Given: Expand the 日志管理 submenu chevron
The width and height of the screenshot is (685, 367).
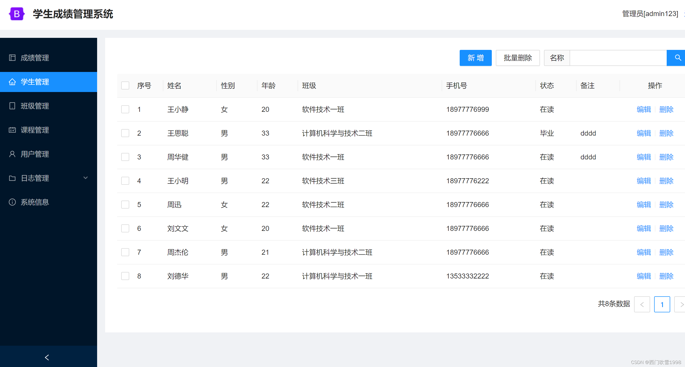Looking at the screenshot, I should (x=86, y=178).
